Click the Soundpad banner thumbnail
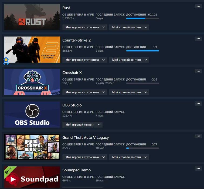This screenshot has height=189, width=204. tap(32, 177)
